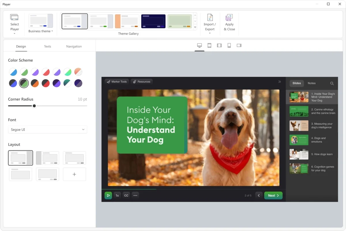The width and height of the screenshot is (346, 231).
Task: Choose the selected dark green color scheme
Action: point(24,83)
